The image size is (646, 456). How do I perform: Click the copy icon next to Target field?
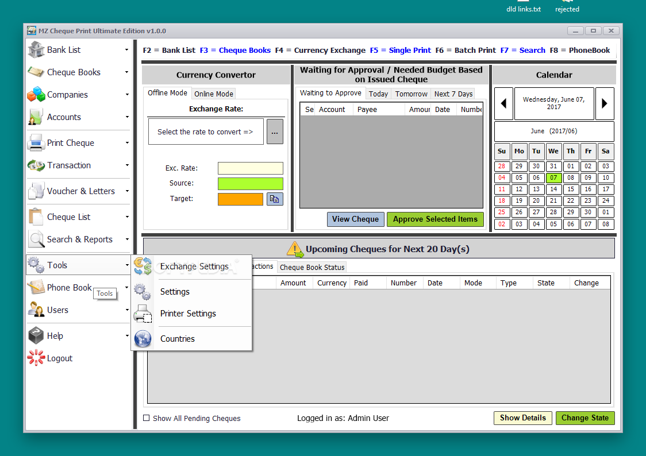pyautogui.click(x=275, y=199)
